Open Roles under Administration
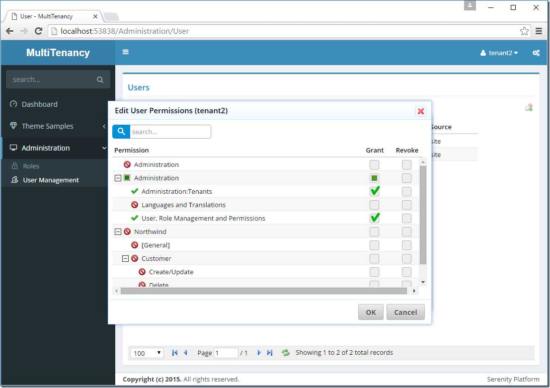The image size is (550, 388). (x=31, y=166)
